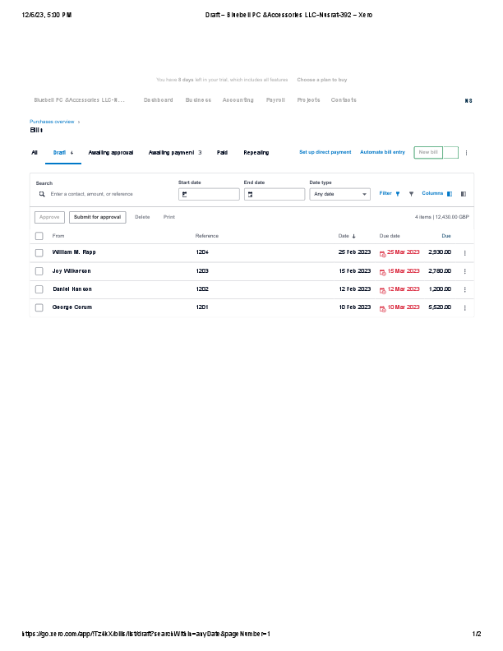The height and width of the screenshot is (651, 503).
Task: Sort by the Due date column header
Action: point(390,236)
